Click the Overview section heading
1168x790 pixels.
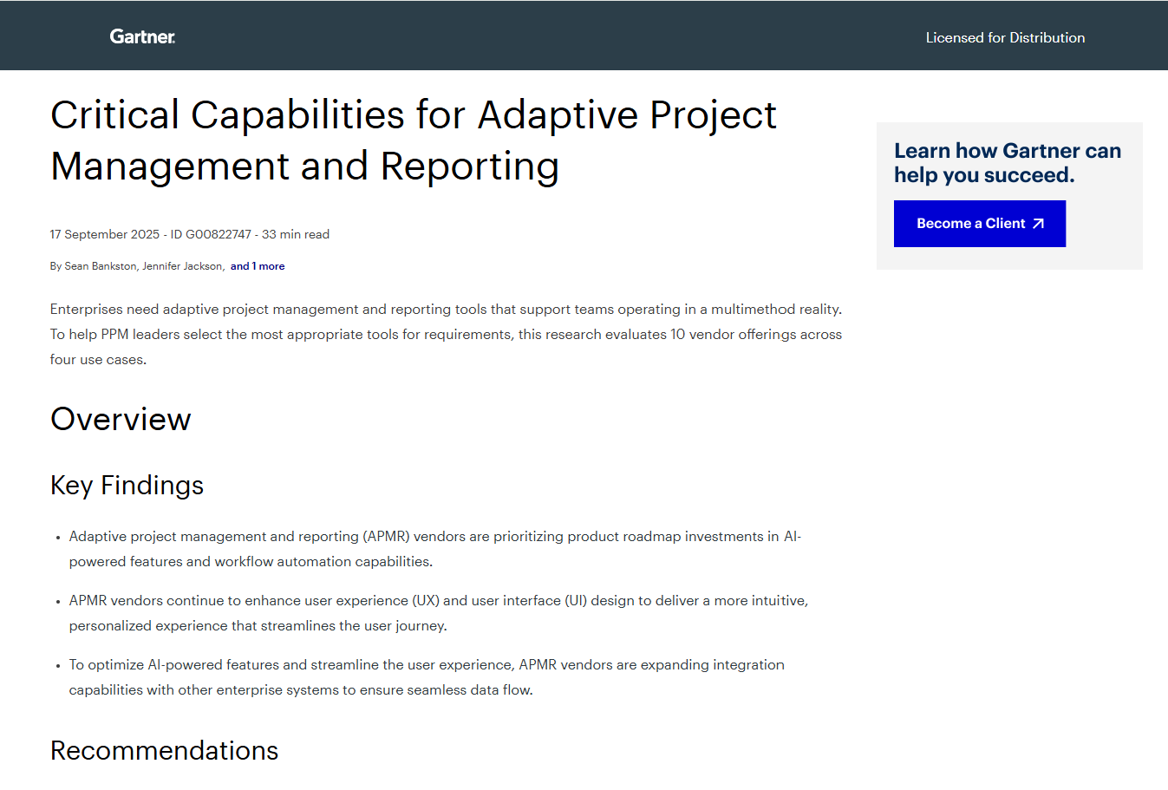[121, 420]
